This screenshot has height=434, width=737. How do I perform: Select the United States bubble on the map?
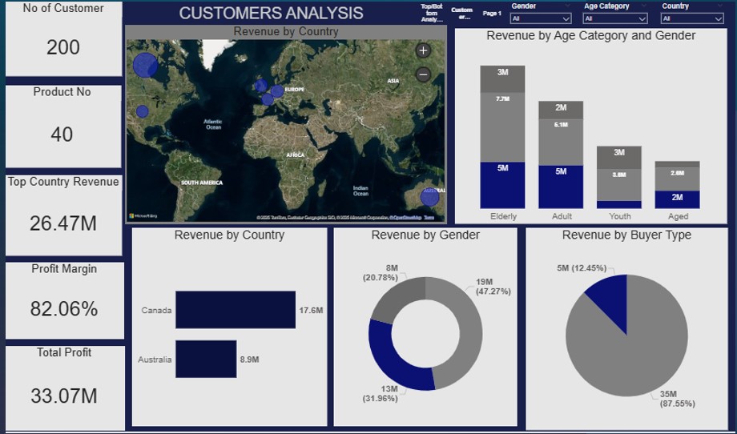pos(143,111)
